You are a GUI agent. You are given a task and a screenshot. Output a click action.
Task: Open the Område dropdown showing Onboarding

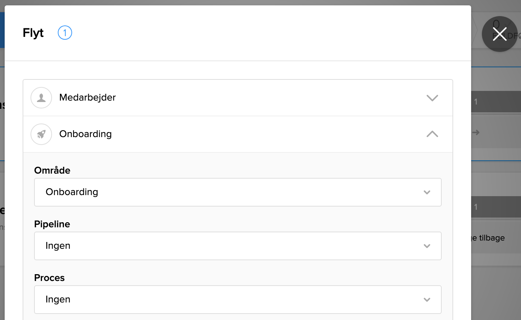click(x=238, y=192)
